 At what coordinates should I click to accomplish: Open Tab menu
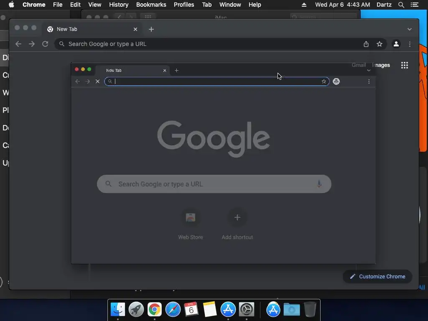[x=206, y=5]
